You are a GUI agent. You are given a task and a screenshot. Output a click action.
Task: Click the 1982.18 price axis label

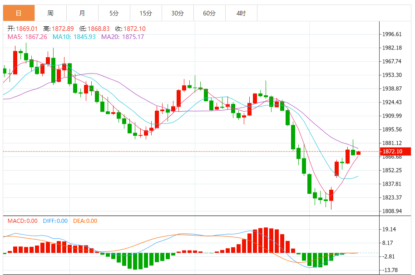coord(392,48)
